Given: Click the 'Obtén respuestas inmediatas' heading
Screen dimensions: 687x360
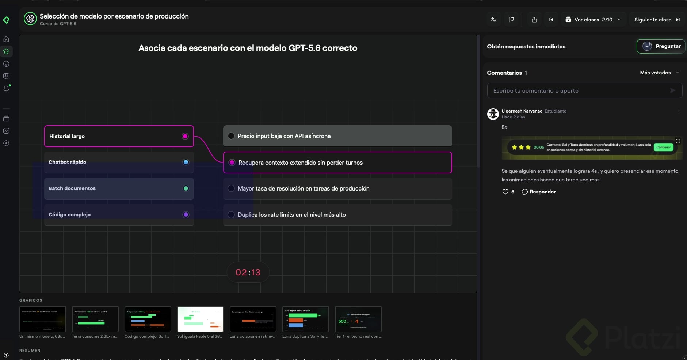Looking at the screenshot, I should point(526,46).
